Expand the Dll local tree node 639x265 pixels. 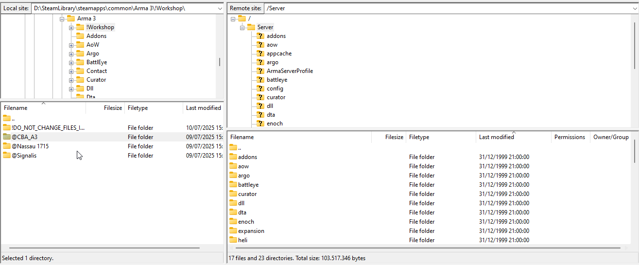click(71, 88)
